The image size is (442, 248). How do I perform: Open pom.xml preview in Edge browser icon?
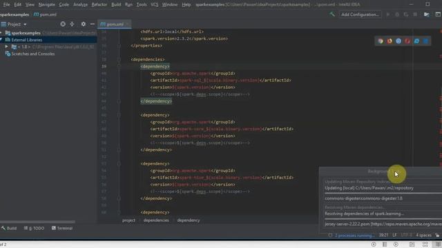[425, 41]
